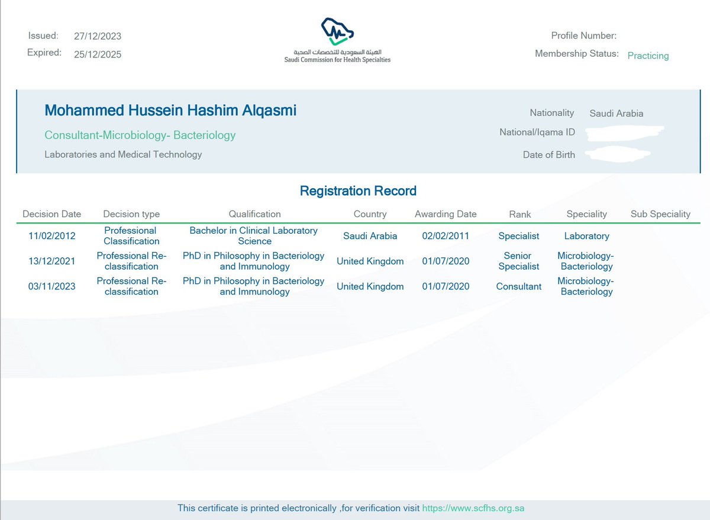Click United Kingdom in the 13/12/2021 row
Screen dimensions: 710x520
point(370,261)
